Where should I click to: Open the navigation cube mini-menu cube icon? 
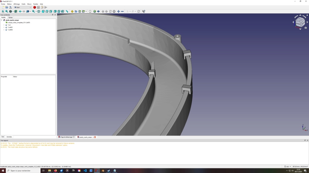(x=306, y=28)
